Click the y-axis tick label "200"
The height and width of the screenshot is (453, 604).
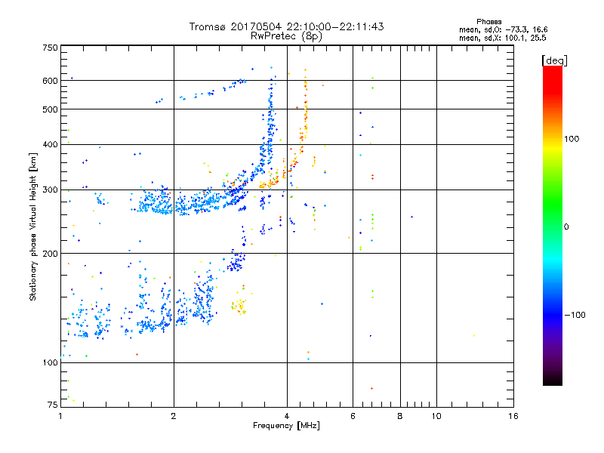tap(50, 254)
